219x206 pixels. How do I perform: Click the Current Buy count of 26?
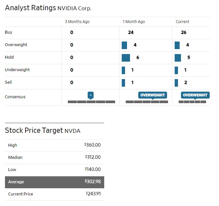(184, 33)
